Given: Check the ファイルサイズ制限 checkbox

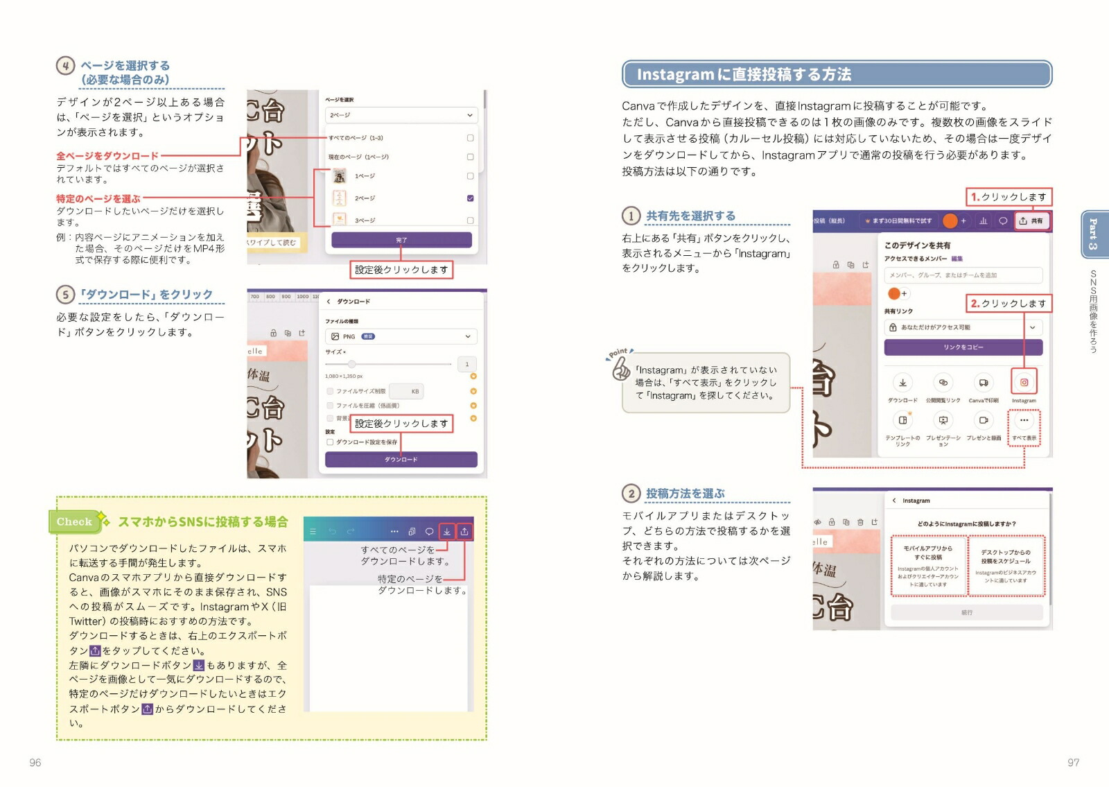Looking at the screenshot, I should 330,391.
